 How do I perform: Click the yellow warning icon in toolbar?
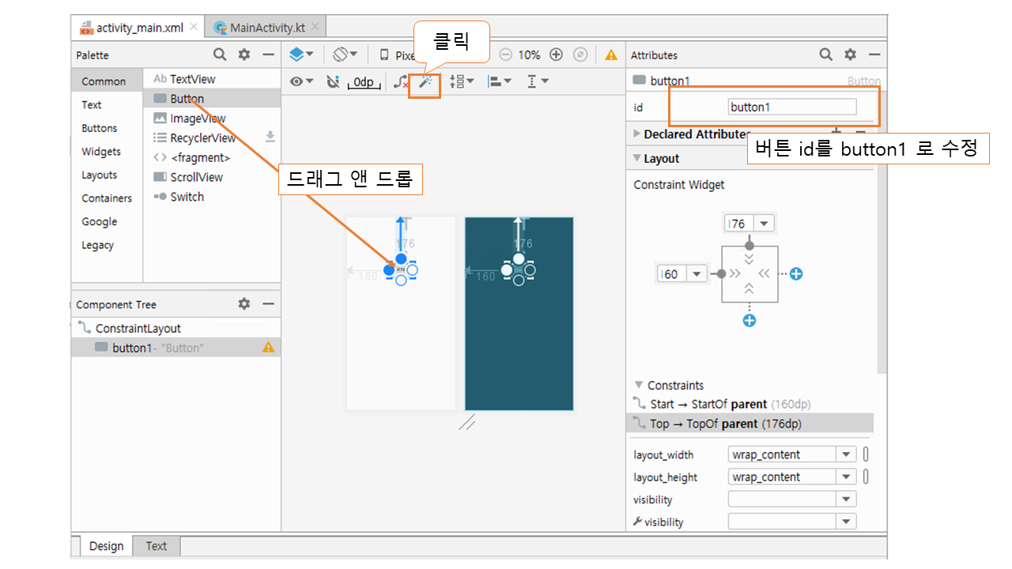[611, 55]
